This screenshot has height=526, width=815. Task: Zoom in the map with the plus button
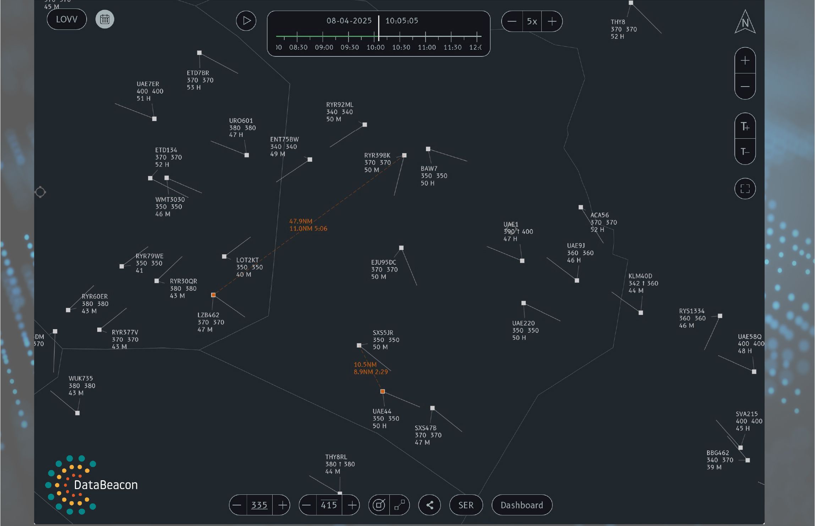(x=745, y=61)
